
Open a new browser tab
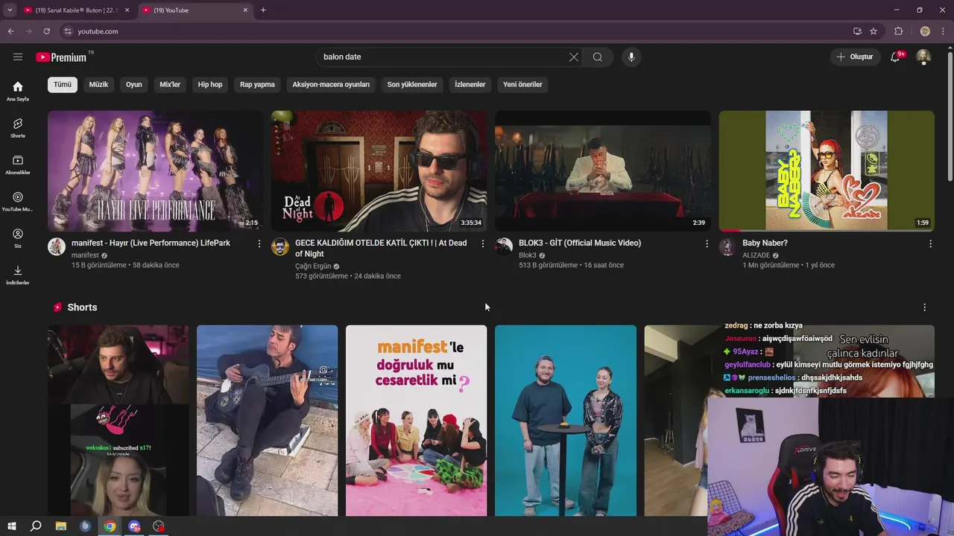pyautogui.click(x=263, y=10)
